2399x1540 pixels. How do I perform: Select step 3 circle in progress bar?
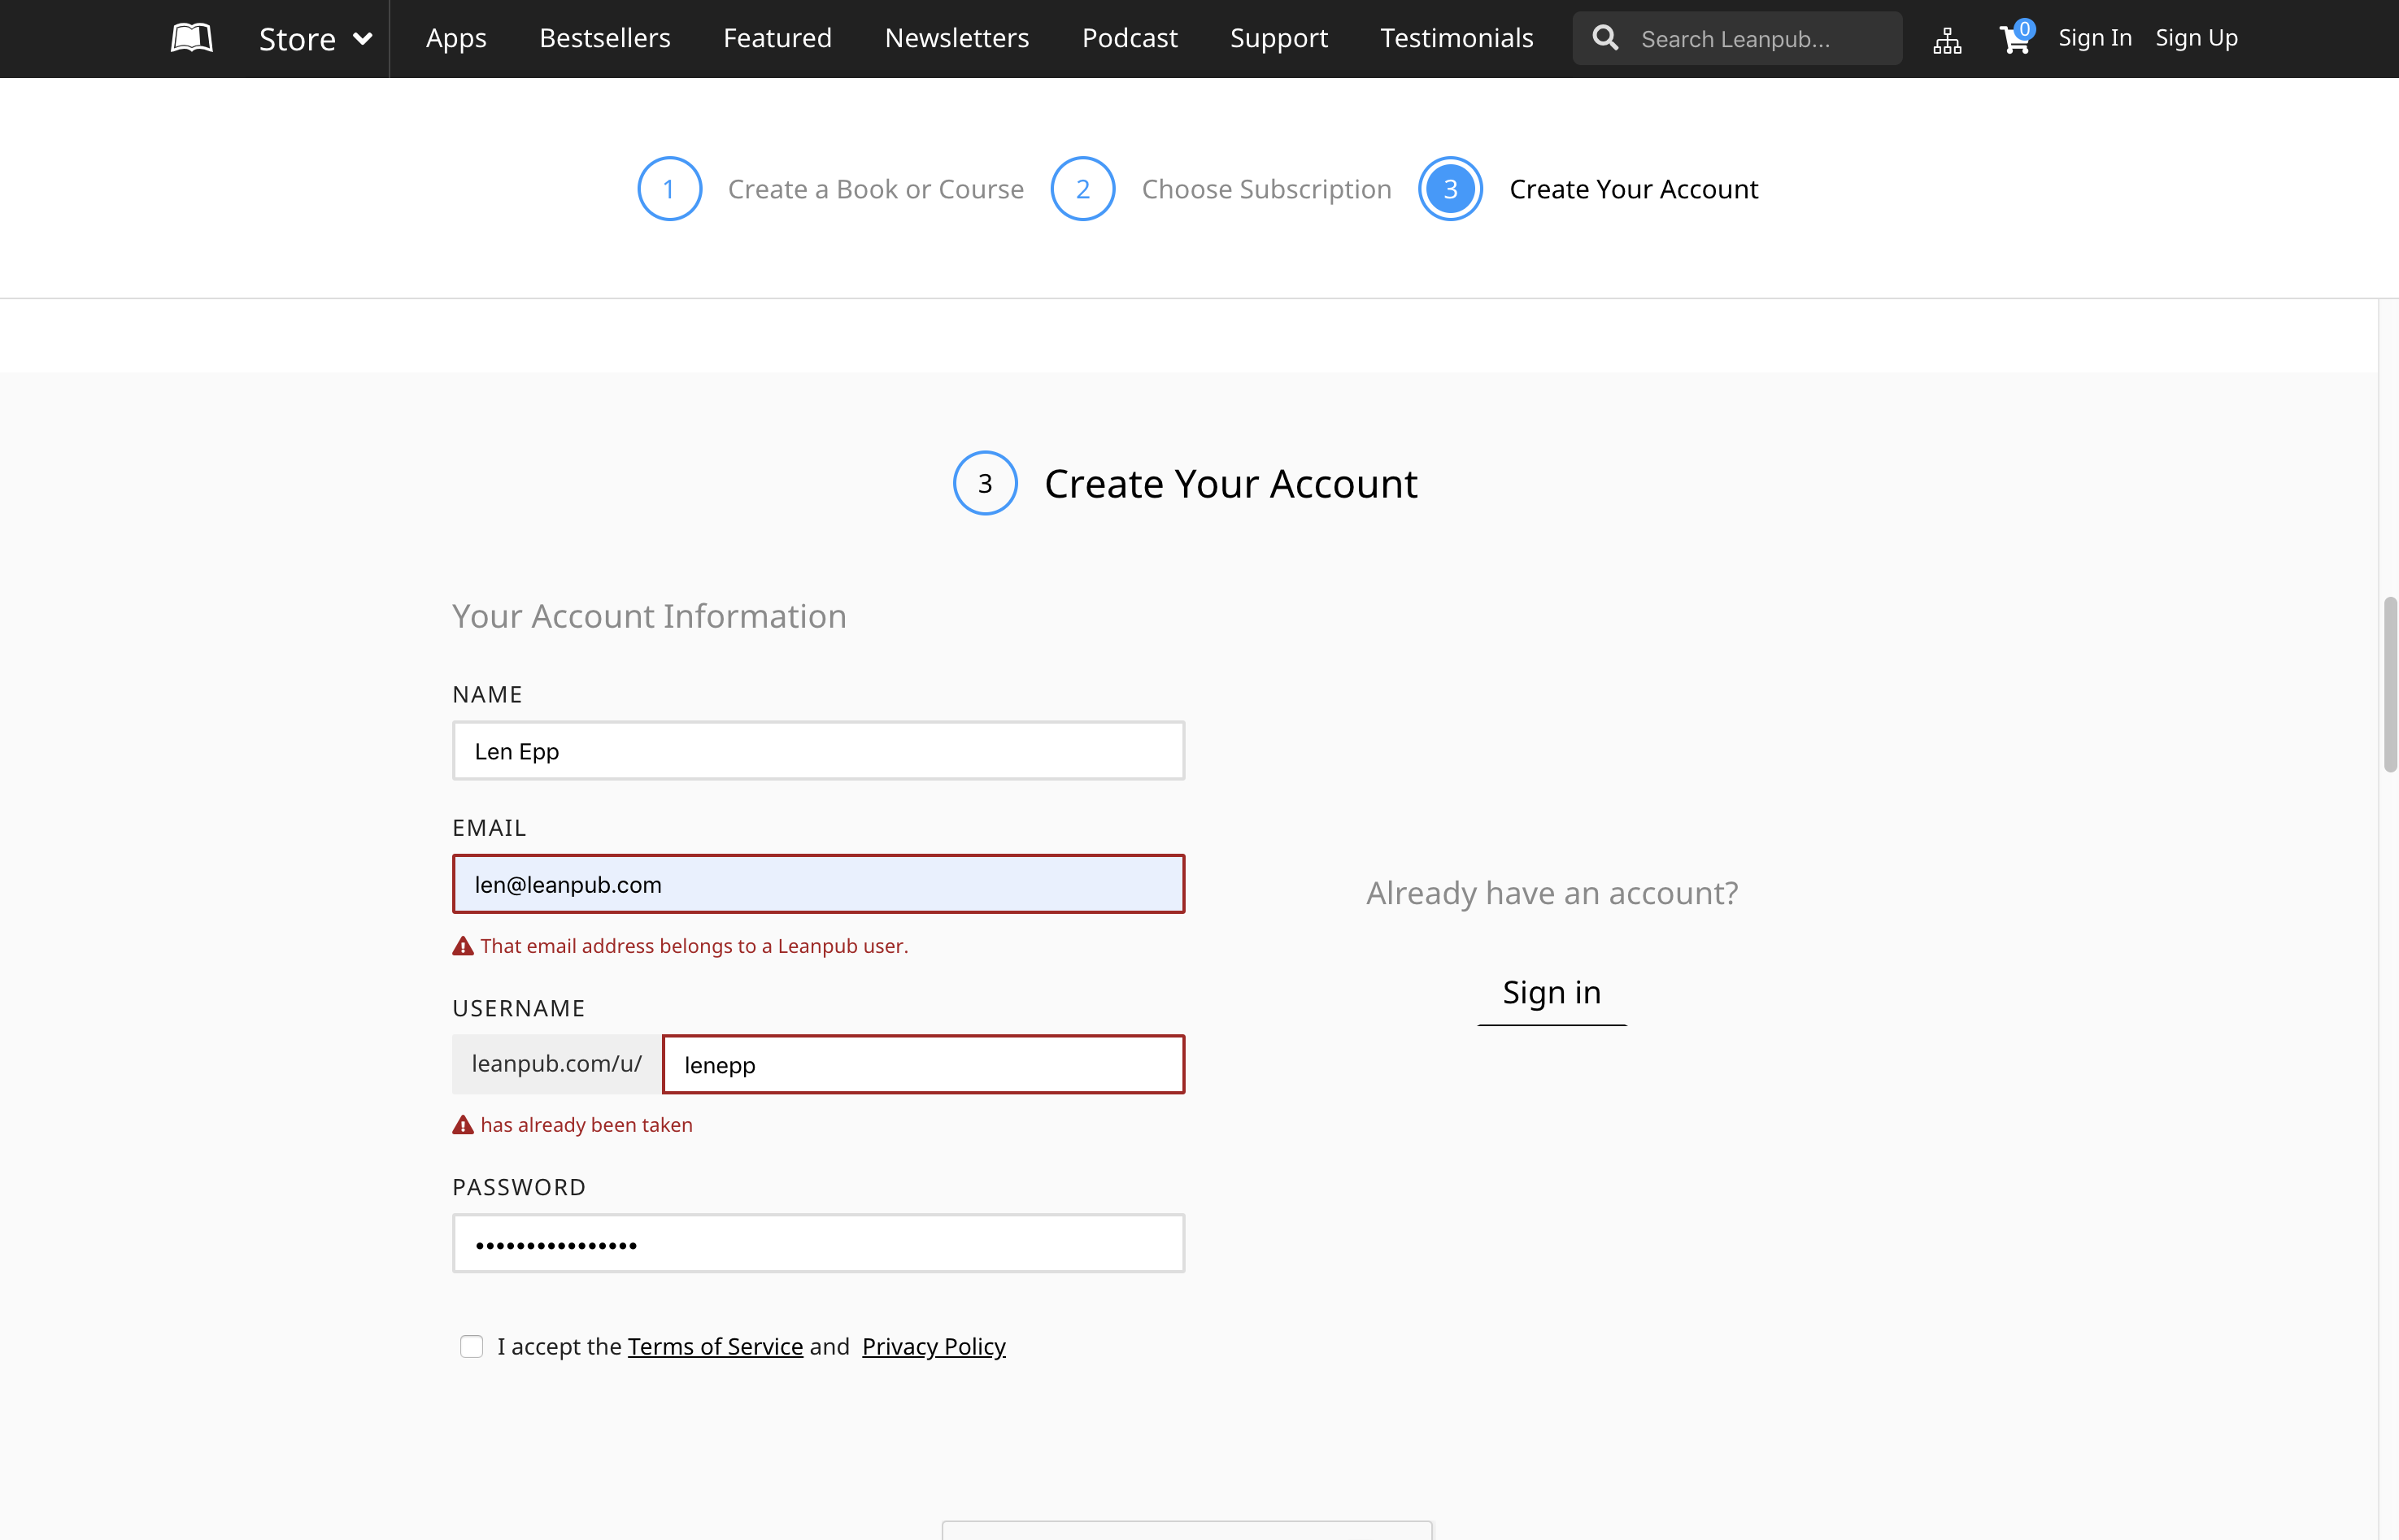click(x=1450, y=189)
